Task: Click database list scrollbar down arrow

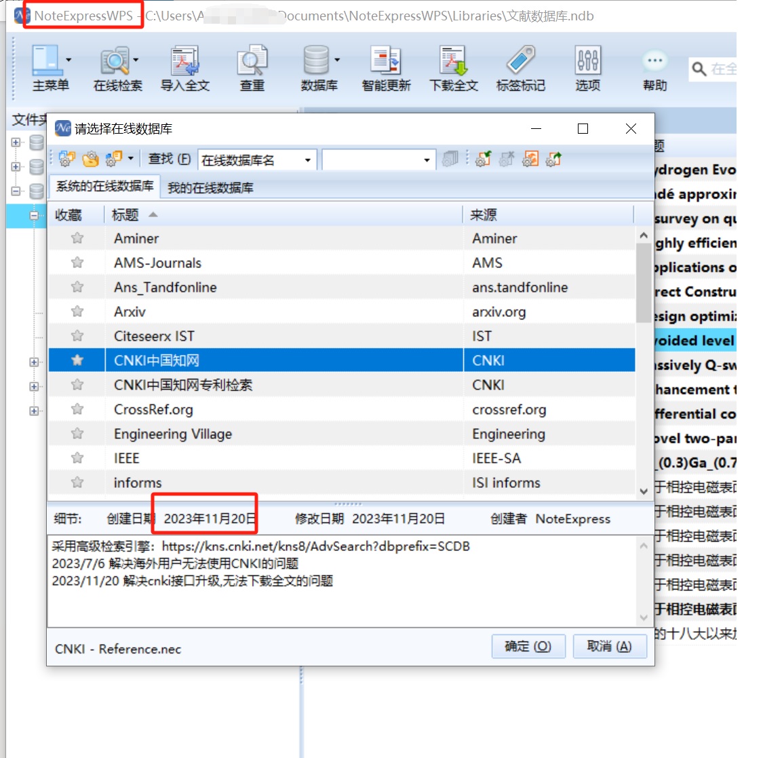Action: [x=644, y=491]
